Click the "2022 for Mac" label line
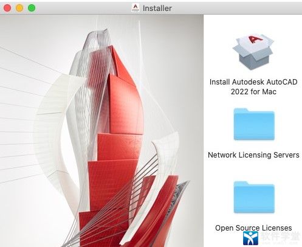 click(x=253, y=92)
